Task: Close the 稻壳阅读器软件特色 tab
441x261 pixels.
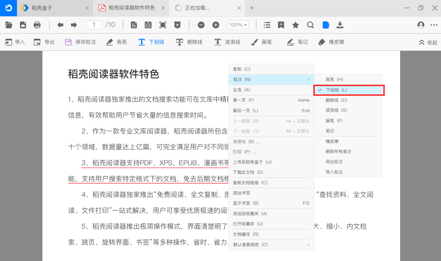Action: (163, 8)
